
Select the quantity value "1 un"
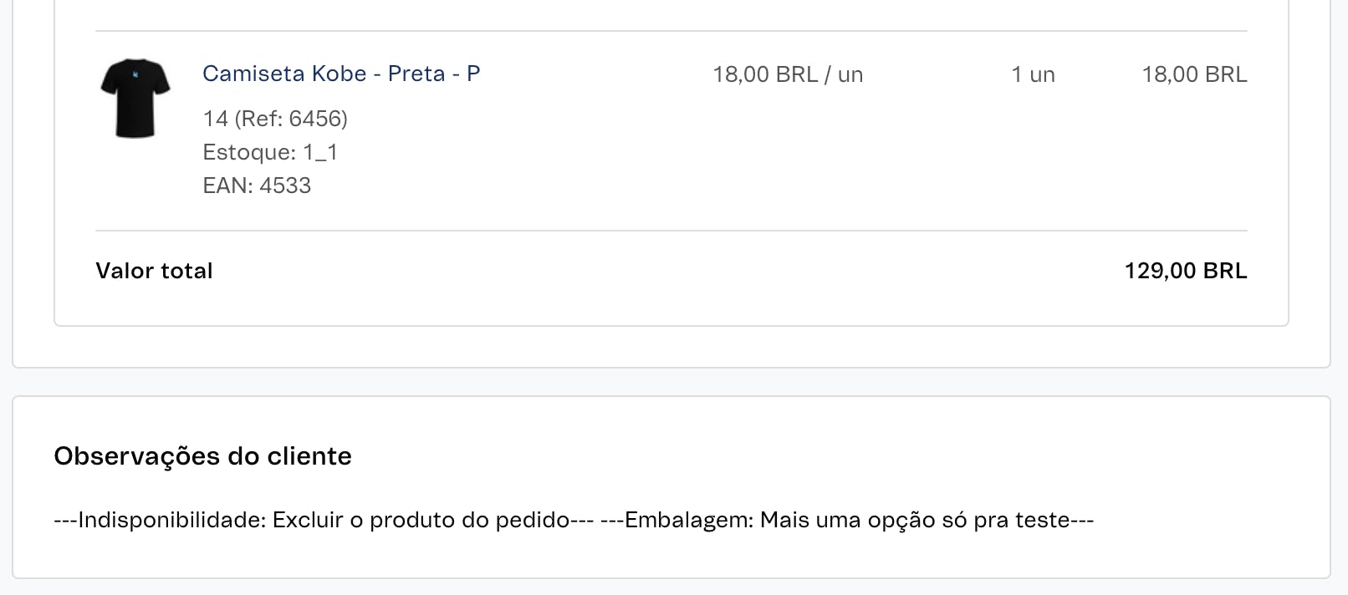1034,74
